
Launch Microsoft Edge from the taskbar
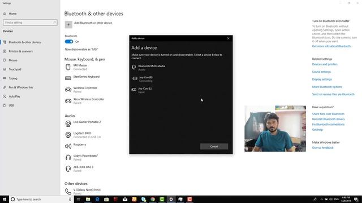click(97, 199)
